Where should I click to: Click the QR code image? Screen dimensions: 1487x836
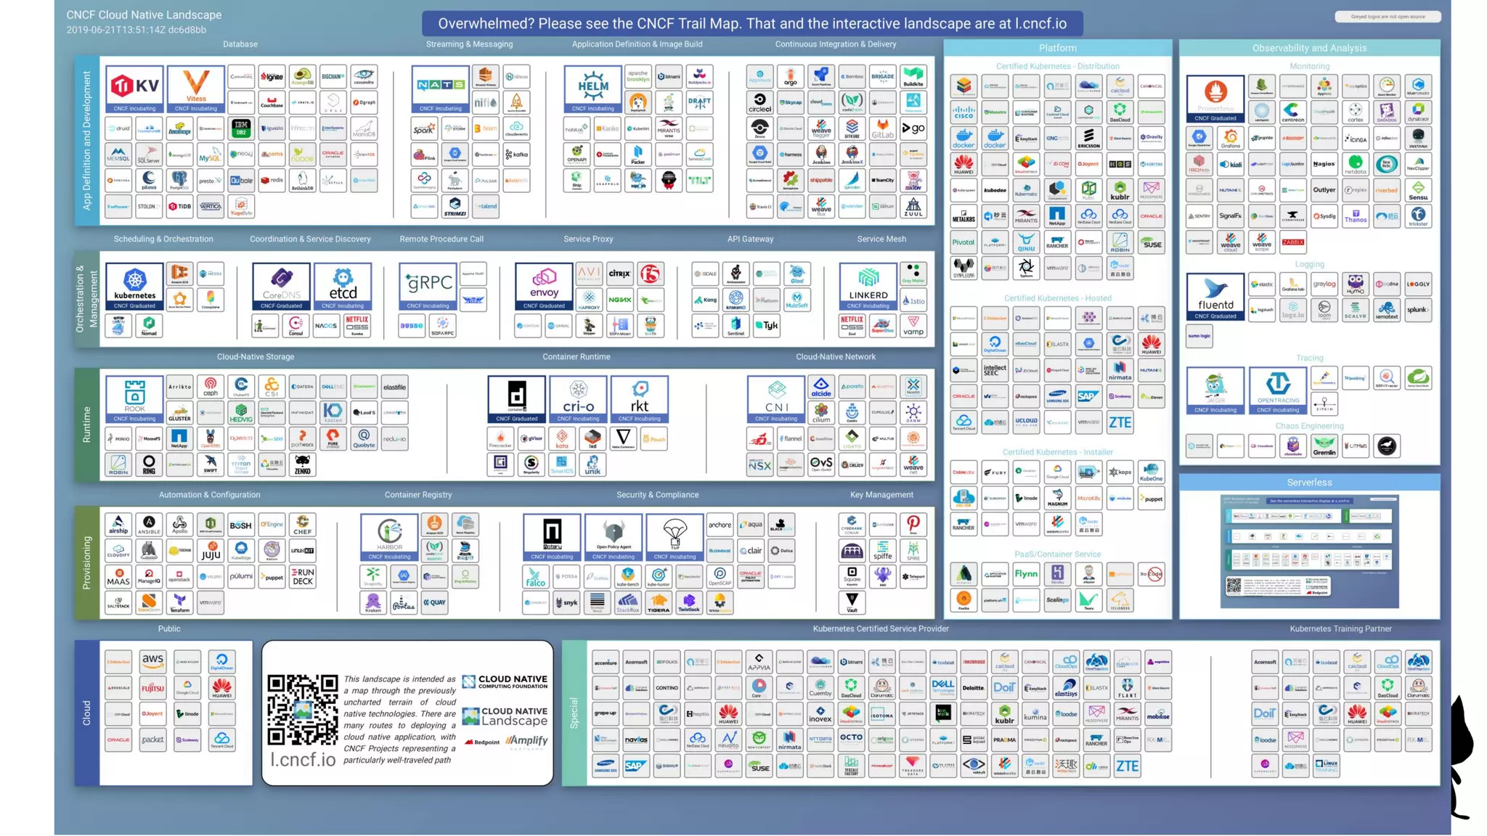(302, 709)
